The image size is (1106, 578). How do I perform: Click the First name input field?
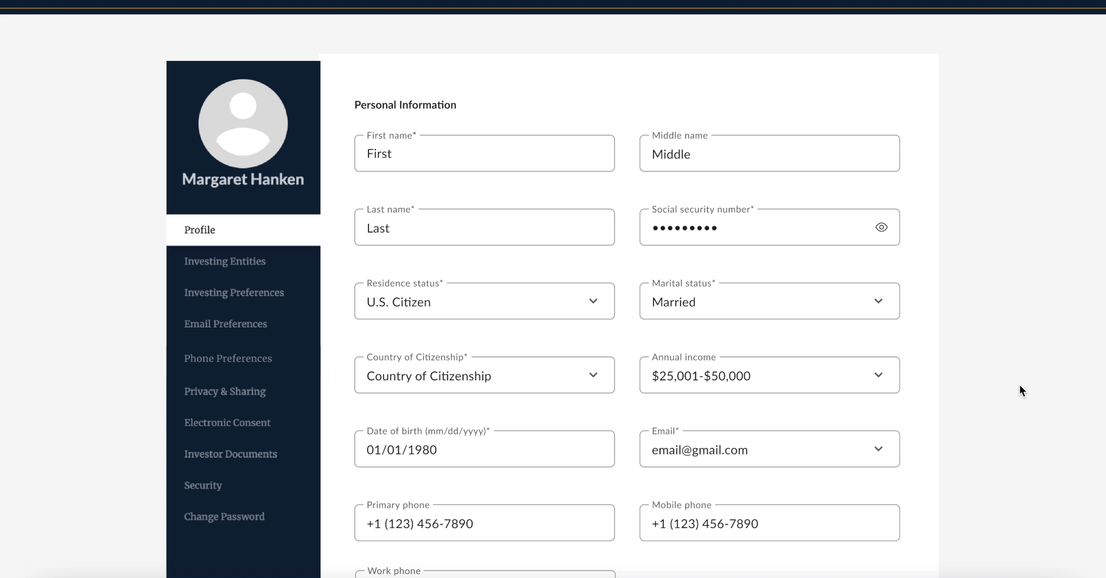tap(484, 154)
